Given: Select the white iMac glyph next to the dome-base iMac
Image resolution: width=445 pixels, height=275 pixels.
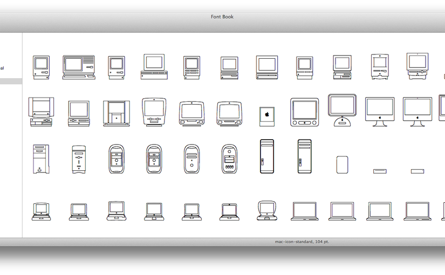Looking at the screenshot, I should [x=380, y=112].
